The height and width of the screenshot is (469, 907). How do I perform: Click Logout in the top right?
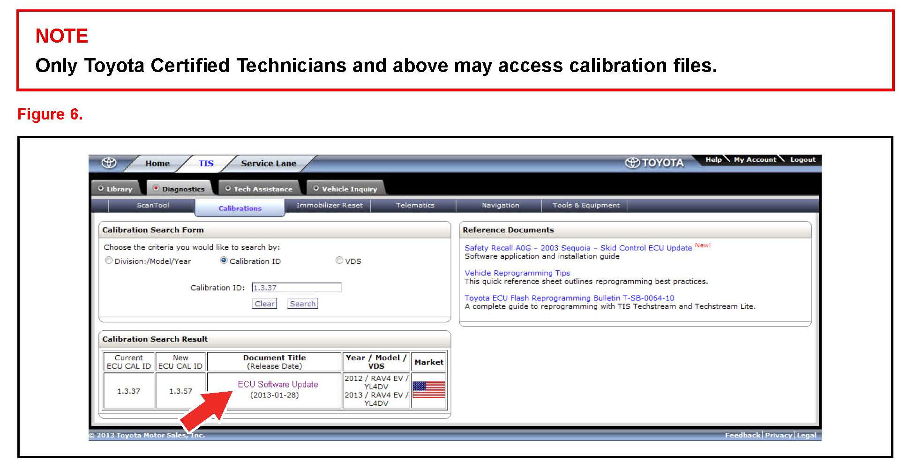click(x=802, y=160)
